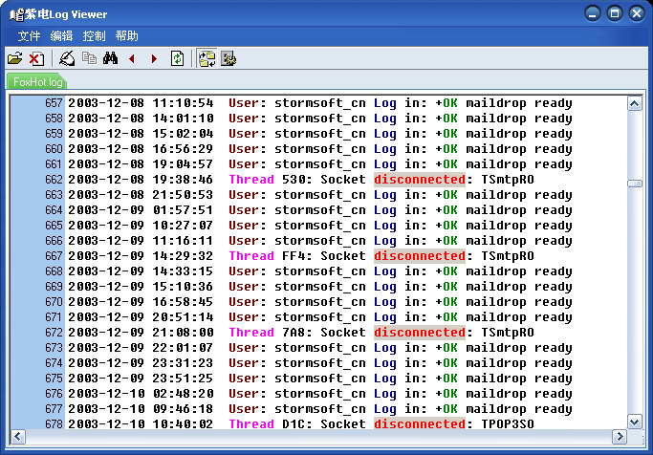This screenshot has width=653, height=455.
Task: Click line number 667
Action: (54, 256)
